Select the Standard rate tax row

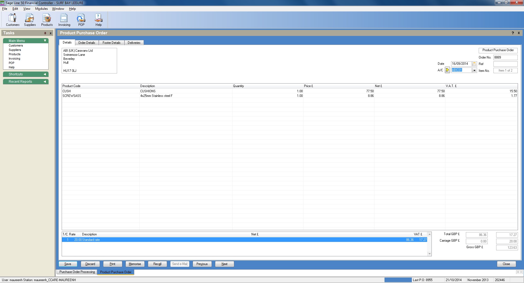[x=245, y=240]
